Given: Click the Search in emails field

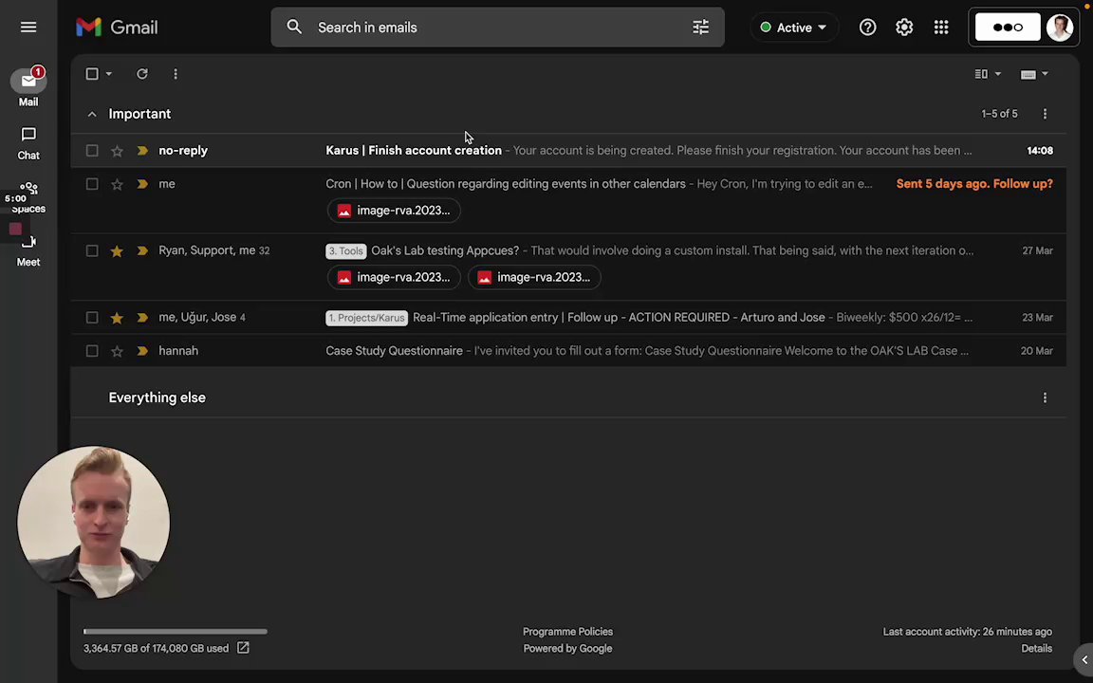Looking at the screenshot, I should tap(493, 28).
